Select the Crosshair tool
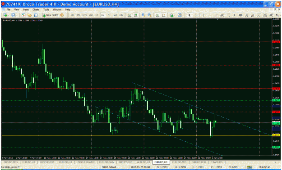The width and height of the screenshot is (282, 170). (x=196, y=15)
